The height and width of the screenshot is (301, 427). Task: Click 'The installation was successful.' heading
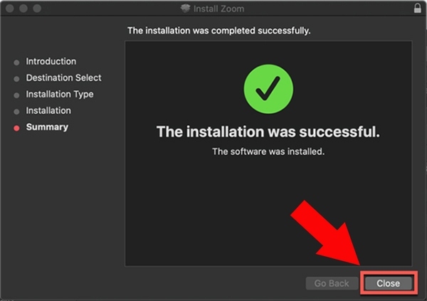[x=268, y=132]
